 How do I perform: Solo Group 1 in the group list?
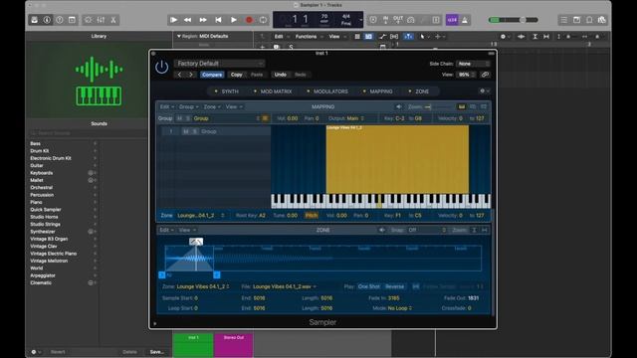[x=195, y=131]
